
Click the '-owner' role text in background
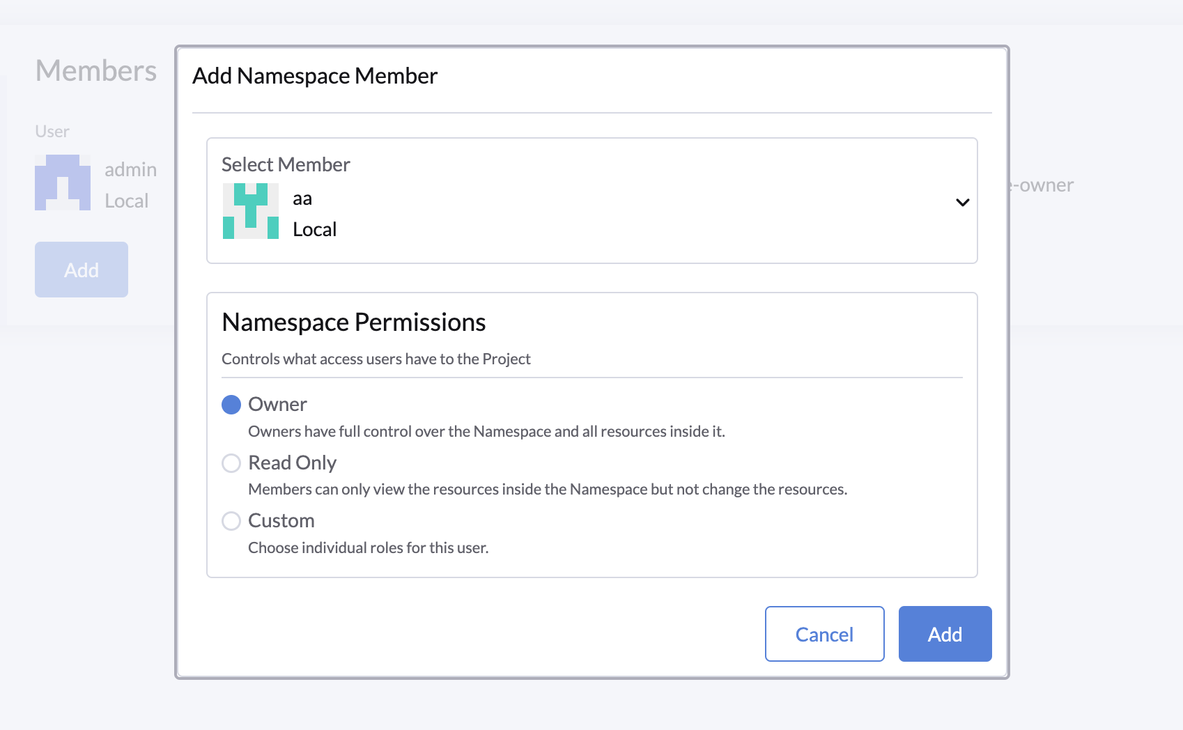1042,185
